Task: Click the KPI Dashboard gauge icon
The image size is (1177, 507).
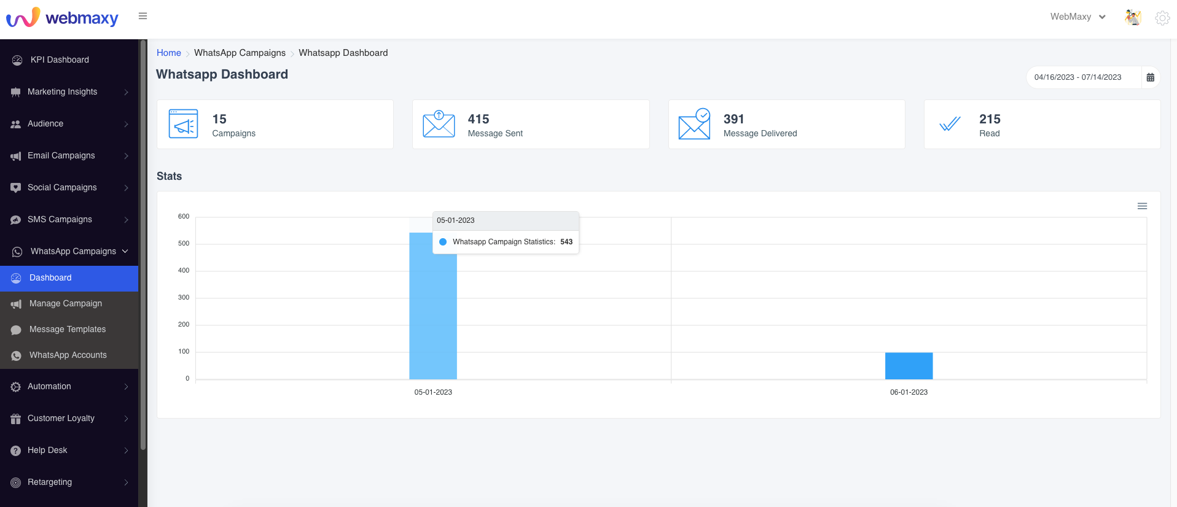Action: pyautogui.click(x=17, y=60)
